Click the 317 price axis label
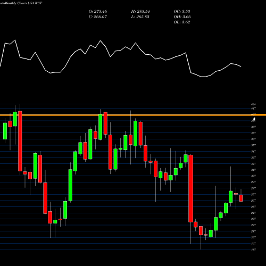Image resolution: width=266 pixels, height=266 pixels. [253, 170]
